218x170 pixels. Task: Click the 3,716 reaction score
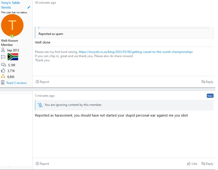(11, 71)
